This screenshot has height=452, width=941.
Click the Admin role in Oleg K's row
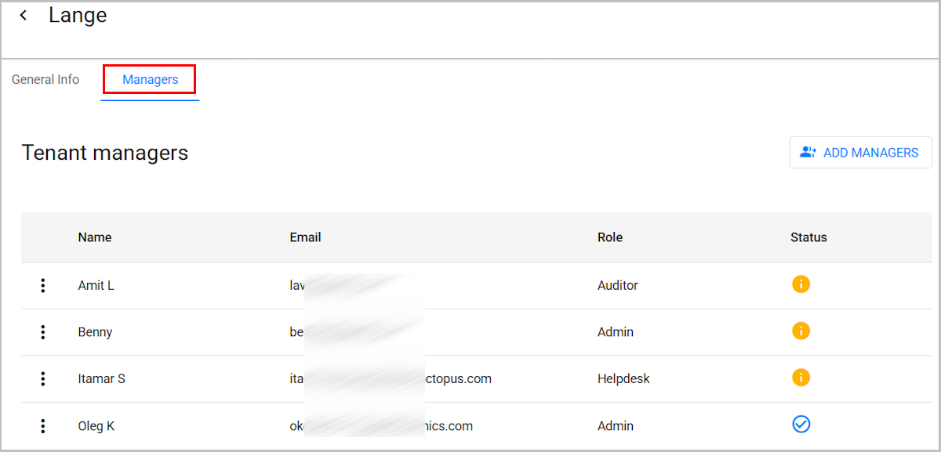[616, 426]
